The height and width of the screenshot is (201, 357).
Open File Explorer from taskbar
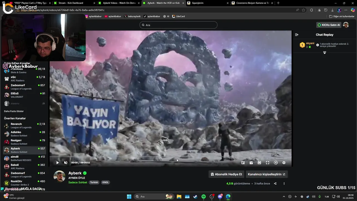(x=179, y=197)
